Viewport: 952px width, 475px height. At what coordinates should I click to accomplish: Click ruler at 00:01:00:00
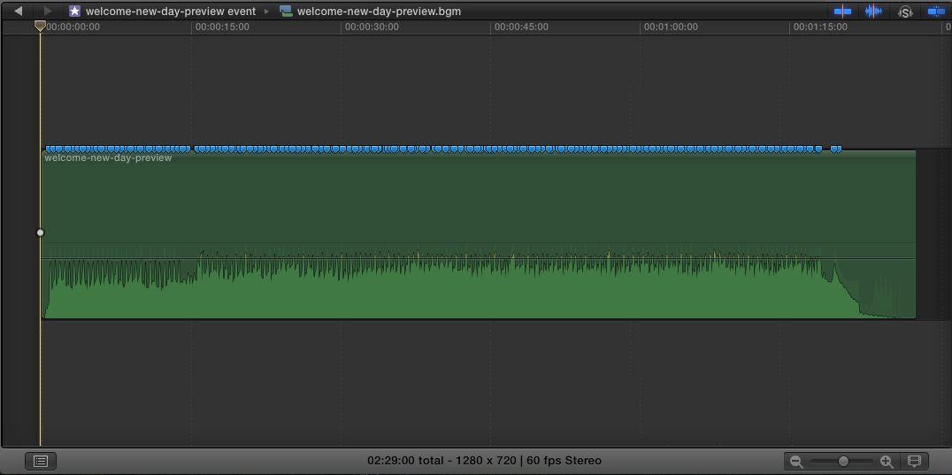point(671,27)
